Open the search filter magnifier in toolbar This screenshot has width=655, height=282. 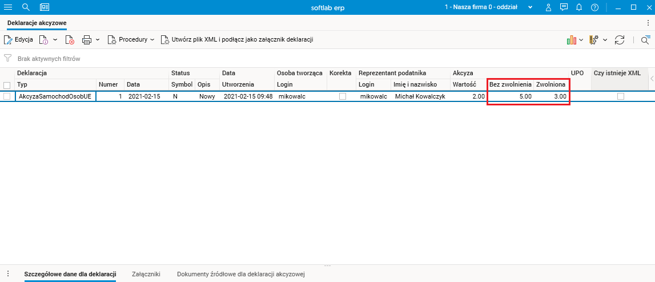pos(645,40)
